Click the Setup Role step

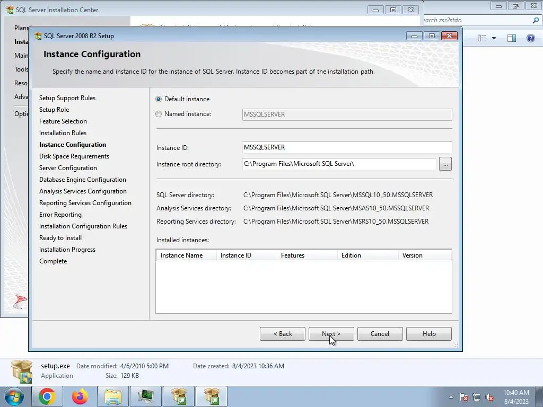54,110
